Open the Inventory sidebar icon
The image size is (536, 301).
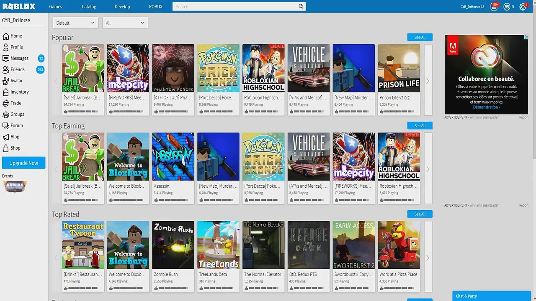6,92
